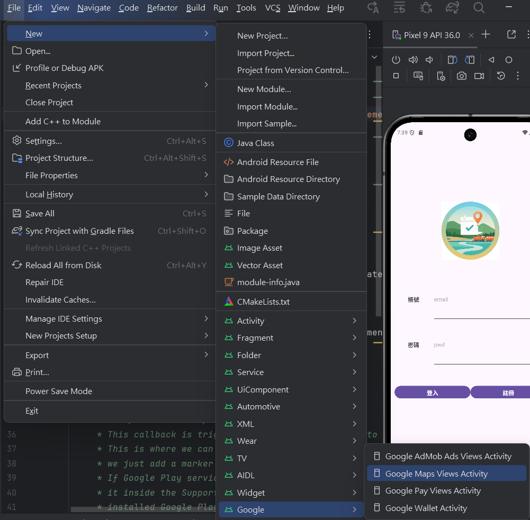Click the editor vertical scrollbar
Viewport: 530px width, 520px height.
378,191
